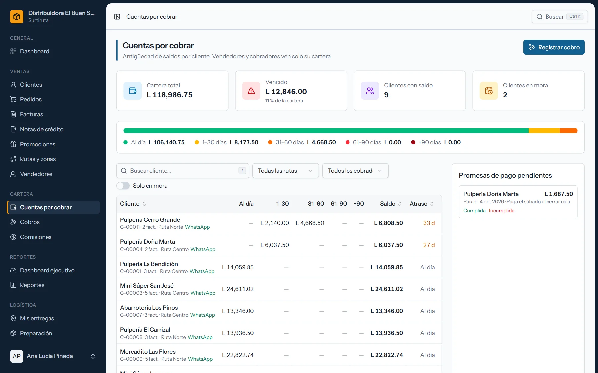Focus the Buscar cliente search field
Viewport: 598px width, 373px height.
183,171
